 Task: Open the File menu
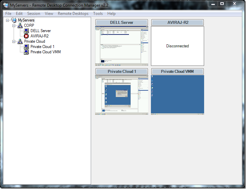pyautogui.click(x=8, y=14)
